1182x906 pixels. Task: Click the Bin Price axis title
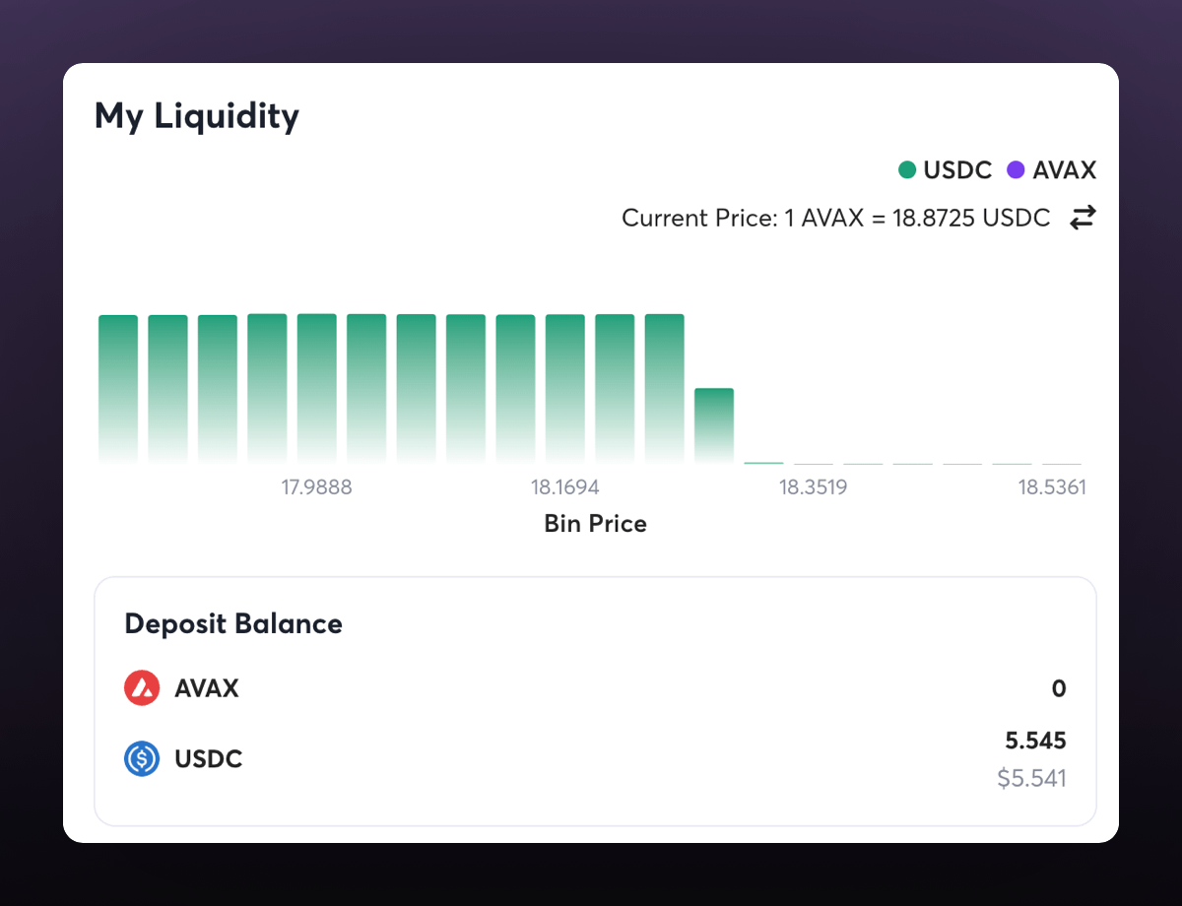pos(595,523)
